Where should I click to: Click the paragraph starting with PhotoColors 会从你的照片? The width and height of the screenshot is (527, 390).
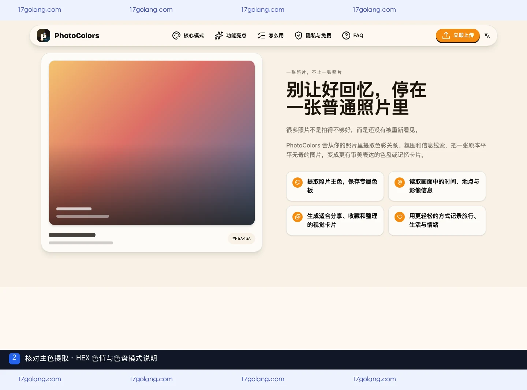(x=386, y=150)
